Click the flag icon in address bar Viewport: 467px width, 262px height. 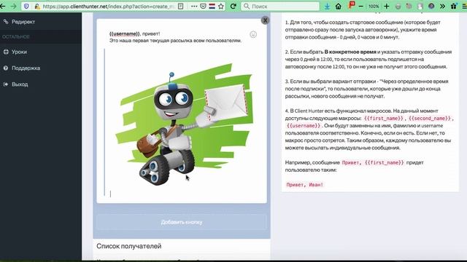click(x=212, y=6)
